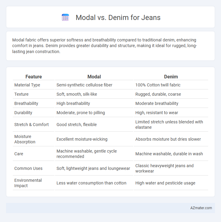Click 'High breathability' cell
The image size is (221, 222).
73,103
